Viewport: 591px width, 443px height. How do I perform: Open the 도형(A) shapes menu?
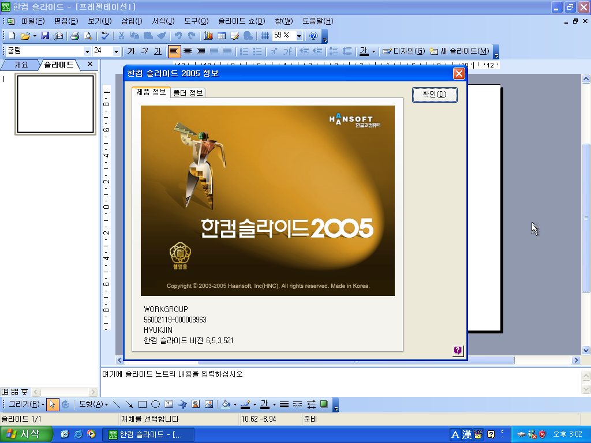click(93, 404)
